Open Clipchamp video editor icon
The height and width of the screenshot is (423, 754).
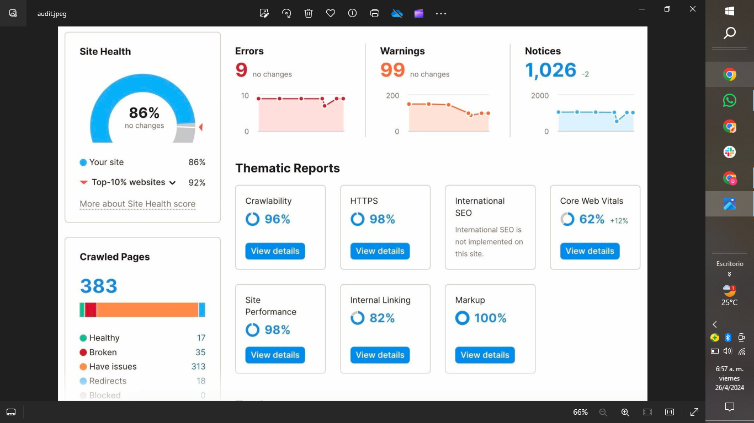[x=419, y=13]
